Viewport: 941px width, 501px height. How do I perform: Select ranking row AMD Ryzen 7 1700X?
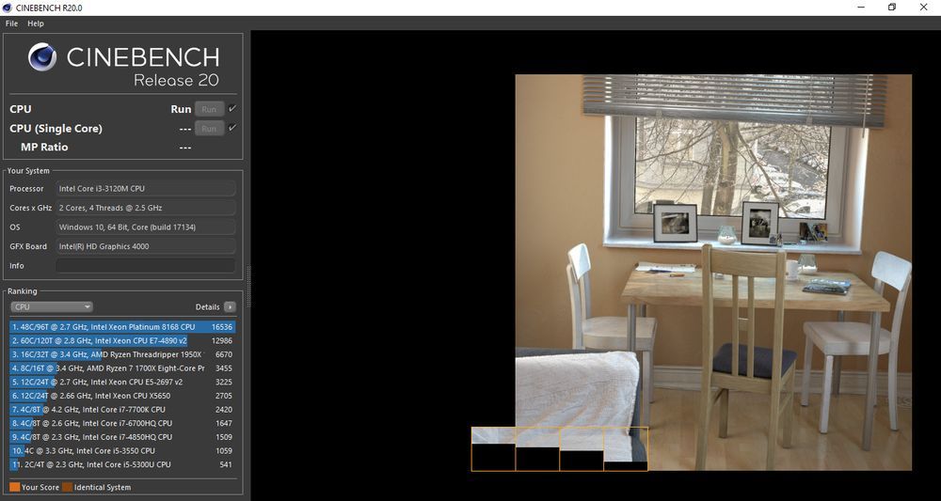pos(122,368)
